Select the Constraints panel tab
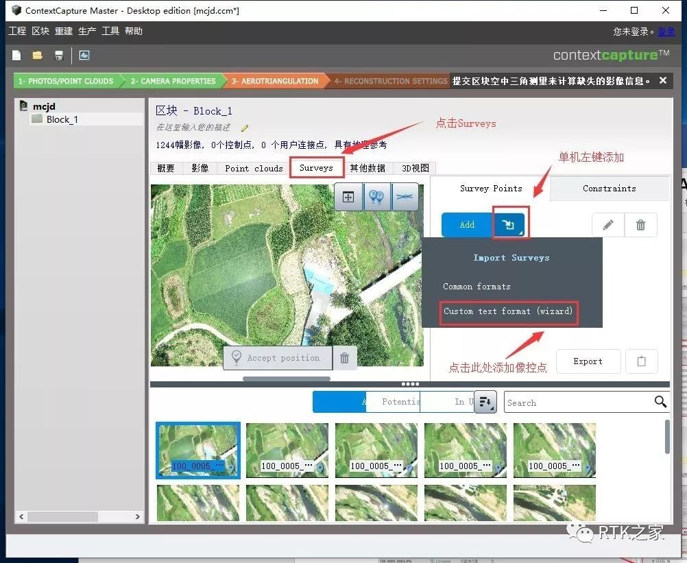Viewport: 687px width, 563px height. [610, 189]
